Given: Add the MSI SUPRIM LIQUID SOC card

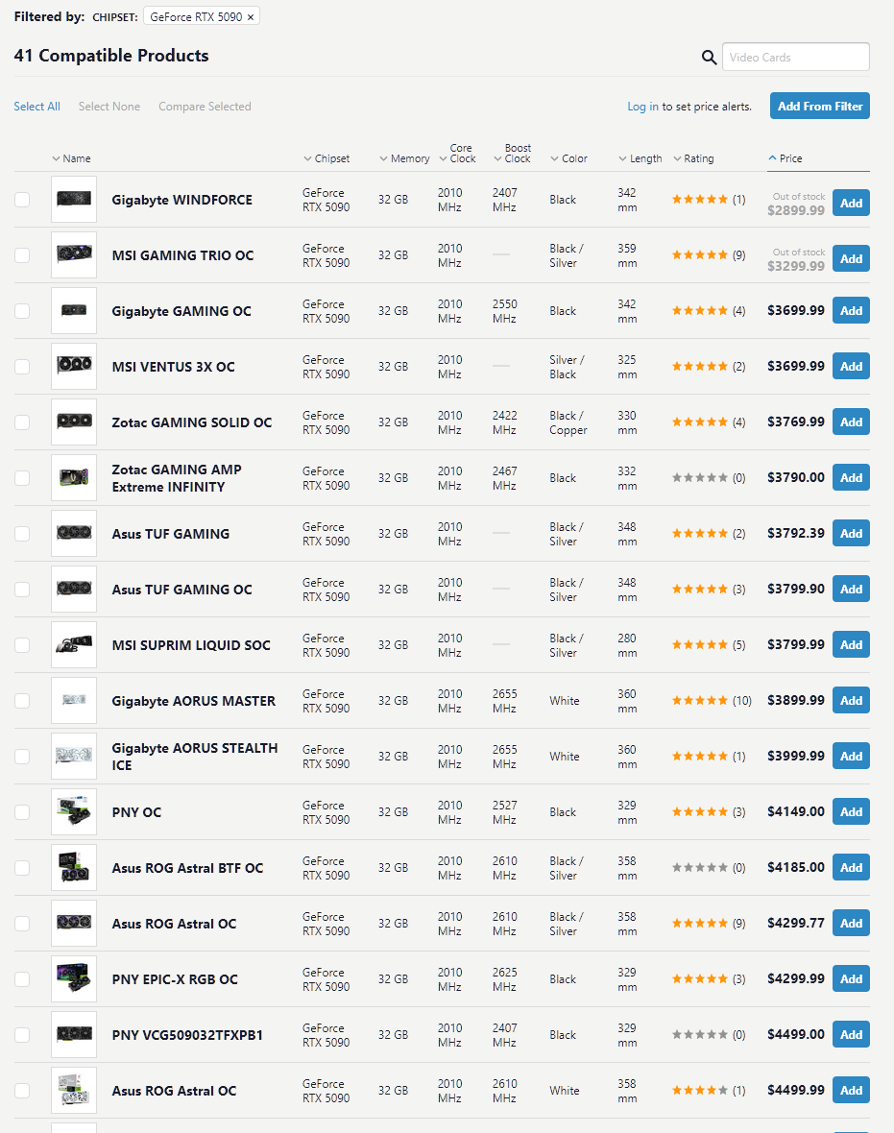Looking at the screenshot, I should coord(851,644).
